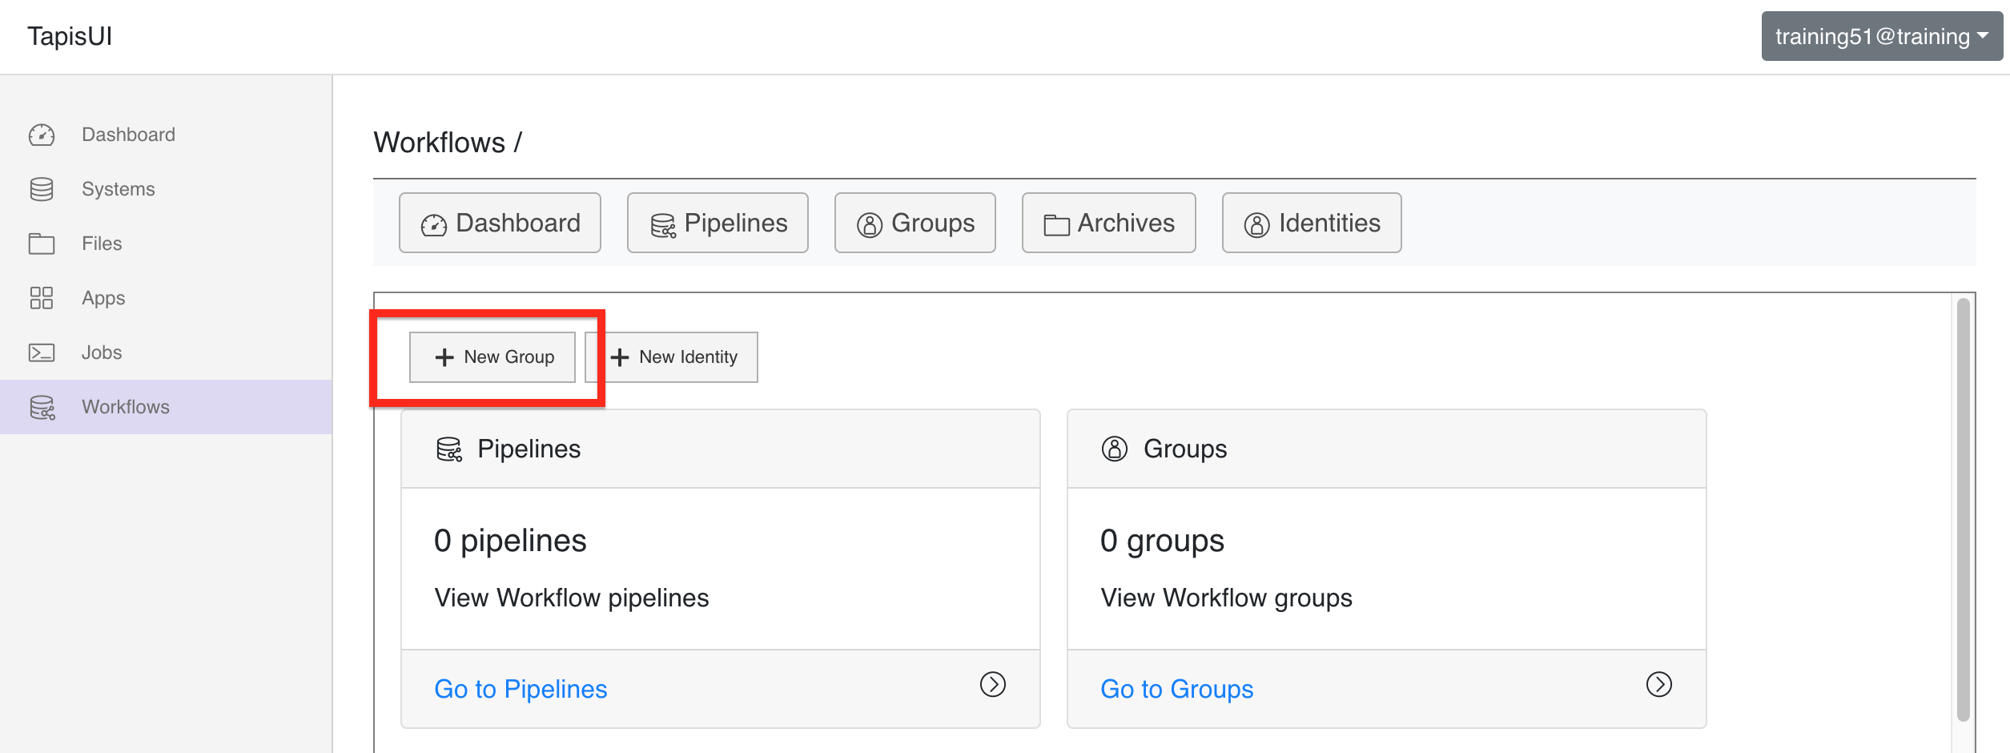Follow the Go to Pipelines link

coord(521,689)
